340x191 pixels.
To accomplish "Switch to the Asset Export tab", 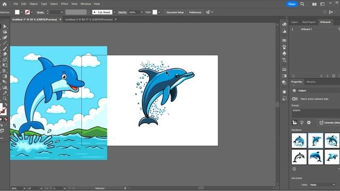I will click(x=309, y=22).
